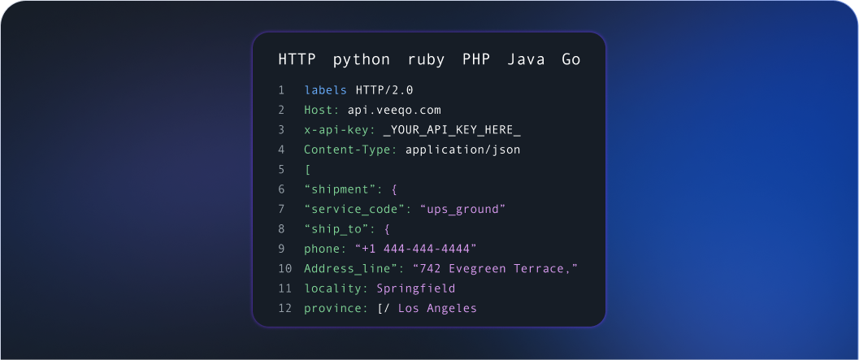The image size is (859, 360).
Task: Select the 'api.veeqo.com' host value
Action: (x=394, y=111)
